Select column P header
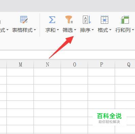135x134 pixels. (102, 64)
